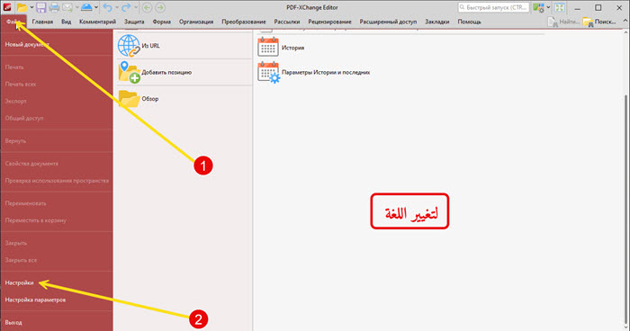Image resolution: width=630 pixels, height=331 pixels.
Task: Select Проверка использования пространства entry
Action: pyautogui.click(x=56, y=181)
